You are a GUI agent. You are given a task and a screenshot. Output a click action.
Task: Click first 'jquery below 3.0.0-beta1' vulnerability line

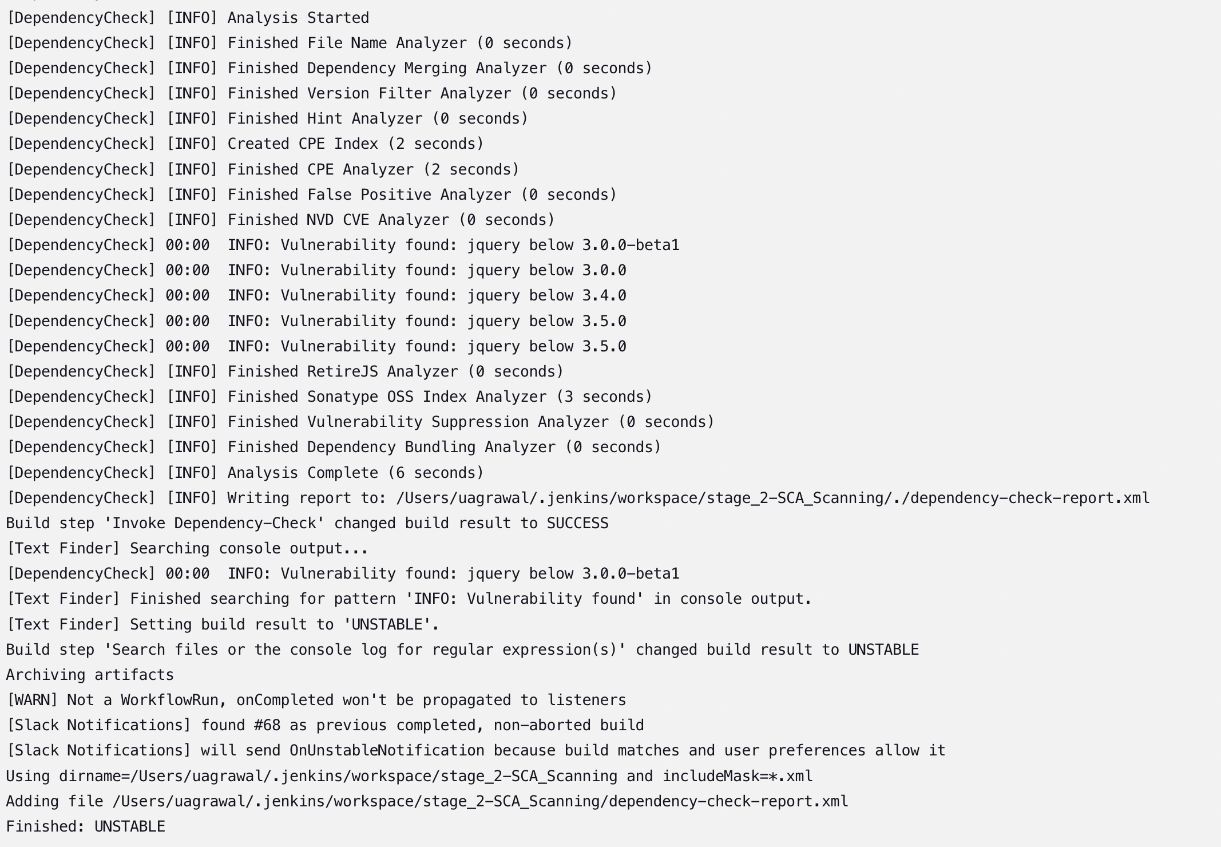343,245
